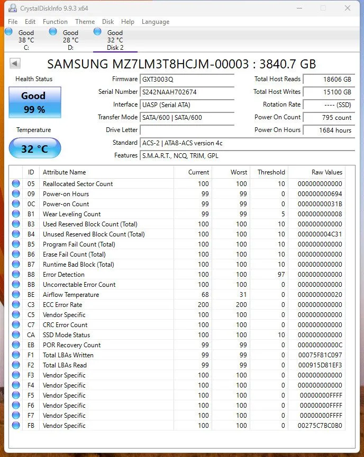Click the status orb for Runtime Bad Block
Viewport: 364px width, 457px height.
coord(16,265)
